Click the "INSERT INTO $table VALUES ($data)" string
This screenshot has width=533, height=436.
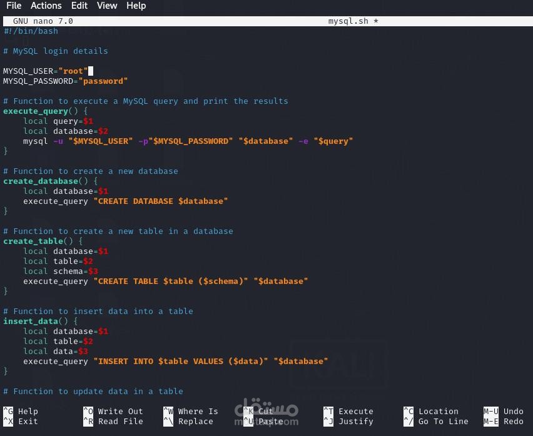pos(181,361)
